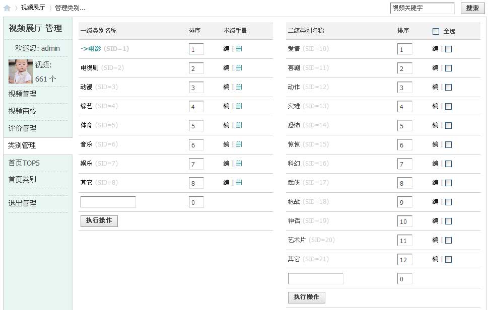Open 评价管理 in sidebar
This screenshot has height=310, width=488.
point(22,128)
